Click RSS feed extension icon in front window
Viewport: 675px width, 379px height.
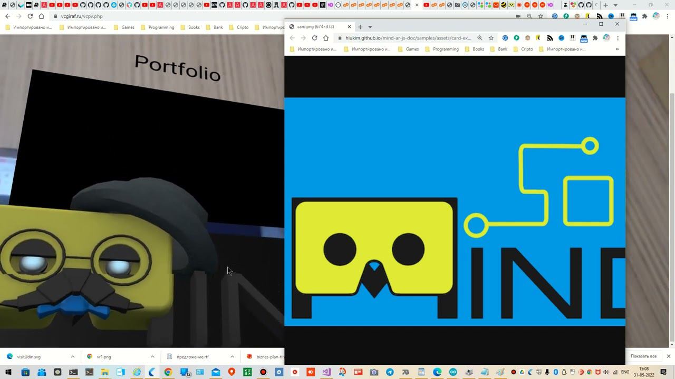pyautogui.click(x=550, y=38)
